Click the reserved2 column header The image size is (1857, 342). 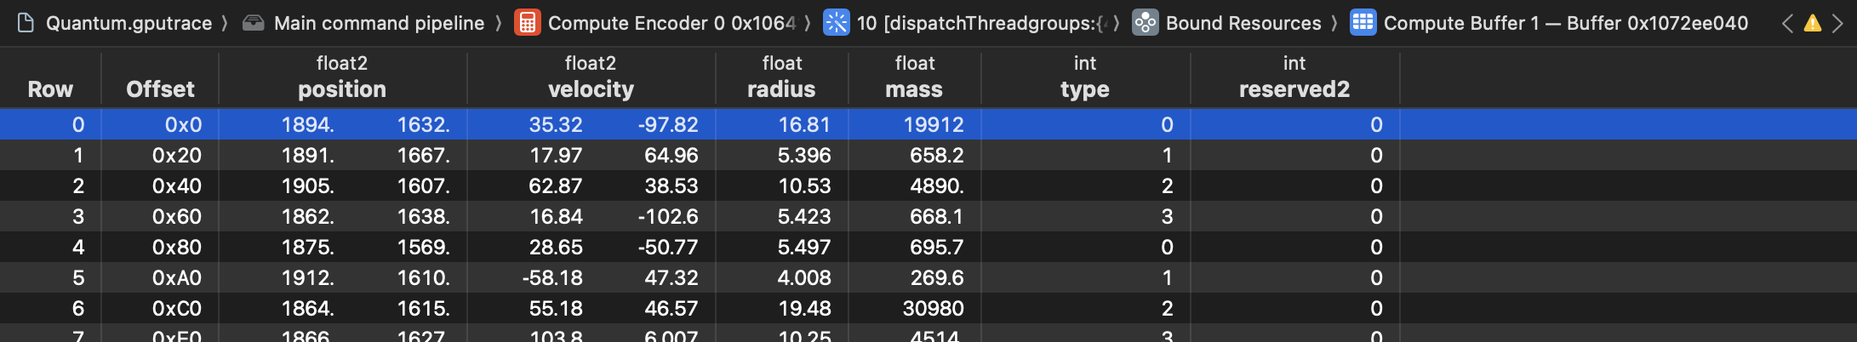[x=1294, y=88]
